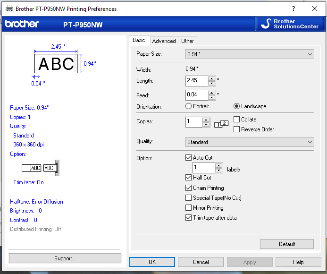327x274 pixels.
Task: Click the '360 x 360 dpi' summary text
Action: (x=29, y=144)
